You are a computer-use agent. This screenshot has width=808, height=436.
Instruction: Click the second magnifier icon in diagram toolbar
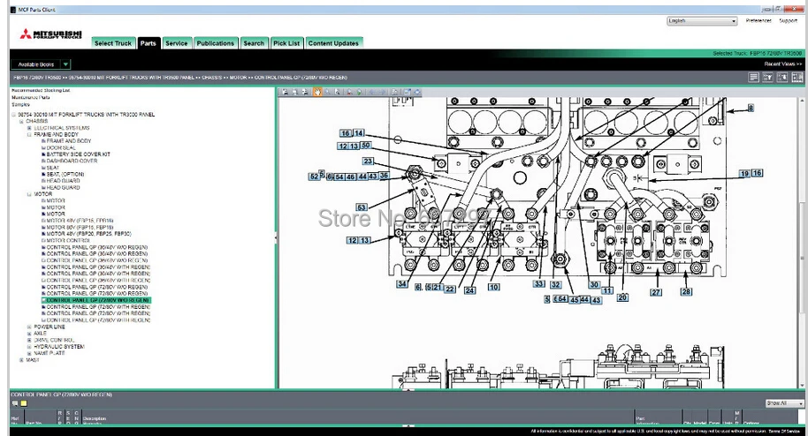click(338, 92)
